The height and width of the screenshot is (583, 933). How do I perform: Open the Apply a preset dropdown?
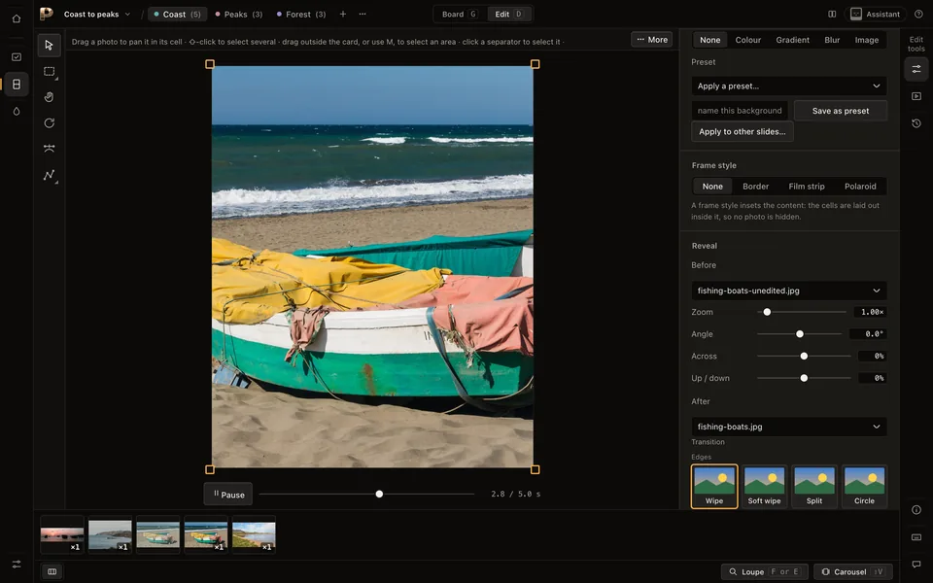[789, 86]
